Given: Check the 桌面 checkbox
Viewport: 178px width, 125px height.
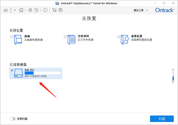Looking at the screenshot, I should pos(12,37).
